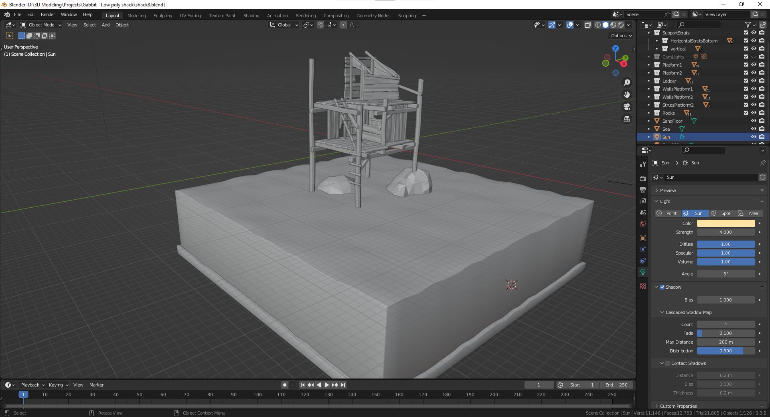Uncheck the Shadow checkbox

coord(662,287)
